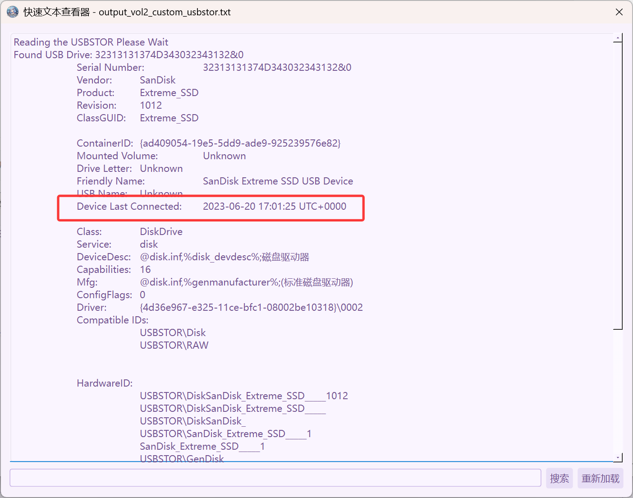The width and height of the screenshot is (633, 498).
Task: Click the vertical scrollbar thumb
Action: [x=618, y=186]
